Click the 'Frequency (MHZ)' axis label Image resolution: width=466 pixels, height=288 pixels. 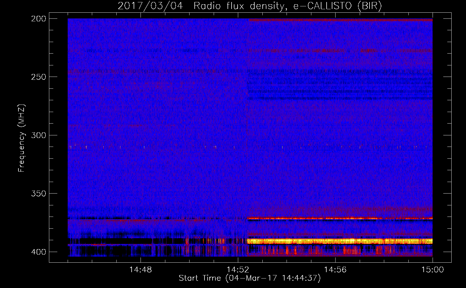(x=22, y=138)
